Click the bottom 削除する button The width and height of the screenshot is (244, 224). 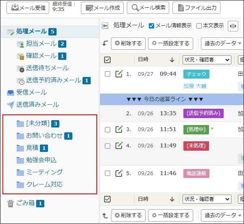click(x=128, y=215)
